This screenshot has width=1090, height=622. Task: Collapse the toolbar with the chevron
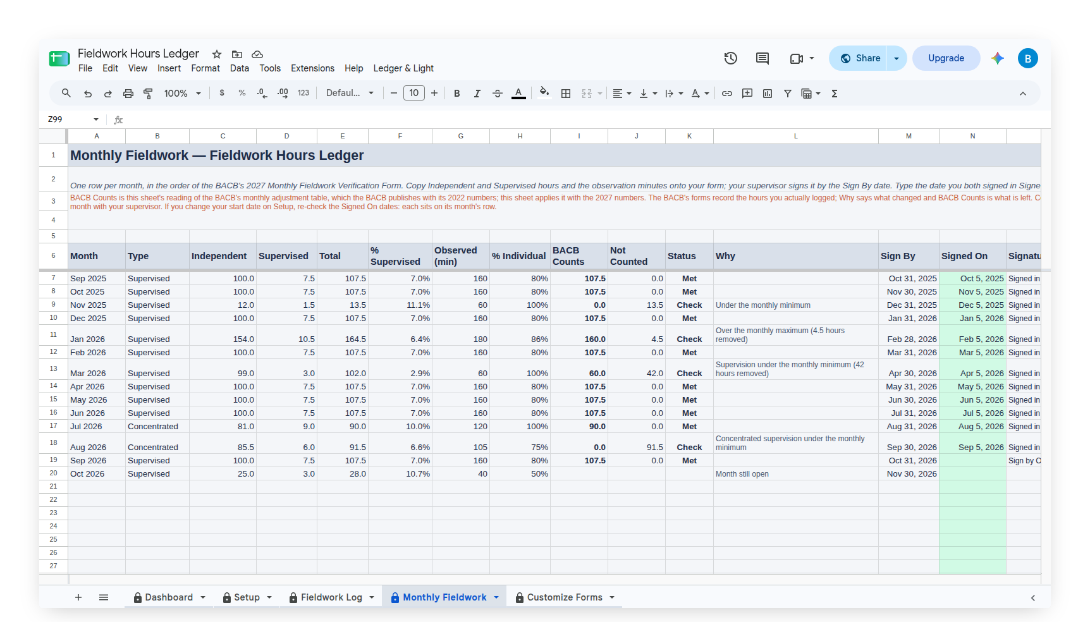(1023, 94)
